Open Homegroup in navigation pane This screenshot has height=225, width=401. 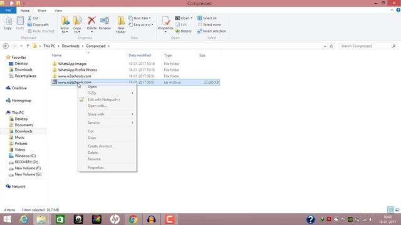click(x=18, y=101)
